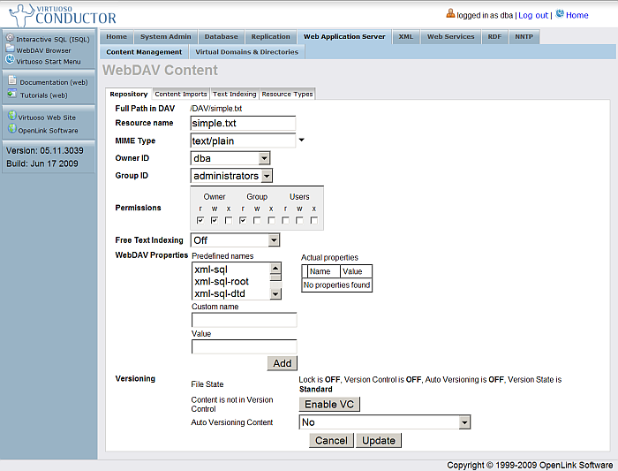Click the Virtuoso Start Menu icon

point(10,61)
